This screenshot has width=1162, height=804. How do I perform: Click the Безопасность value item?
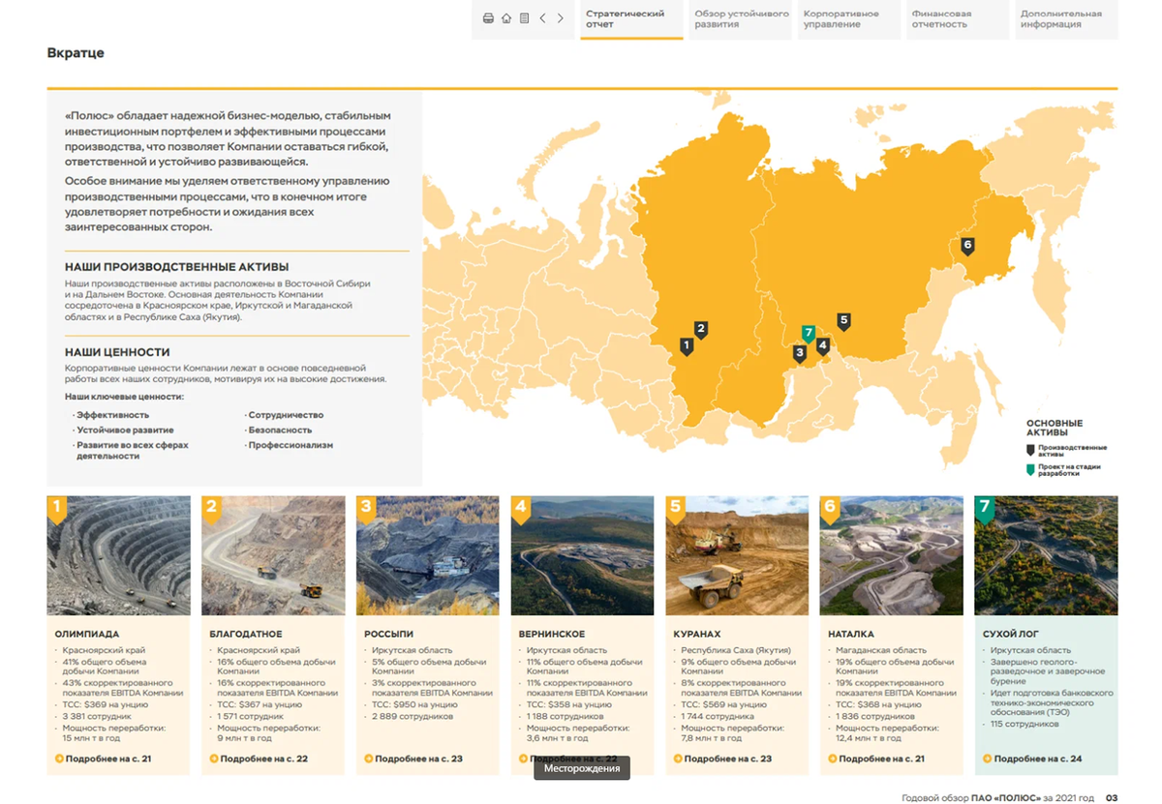click(279, 431)
